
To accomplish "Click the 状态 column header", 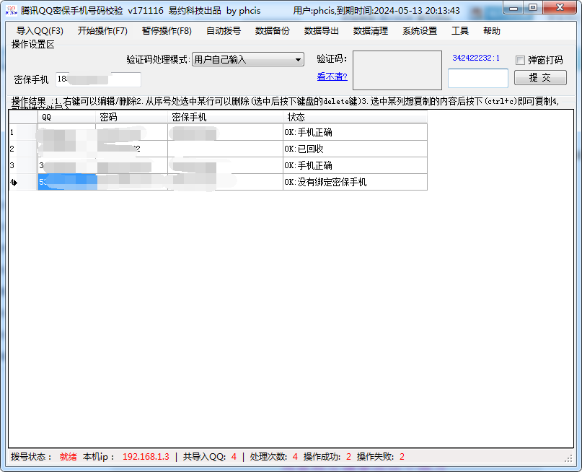I will [x=356, y=118].
